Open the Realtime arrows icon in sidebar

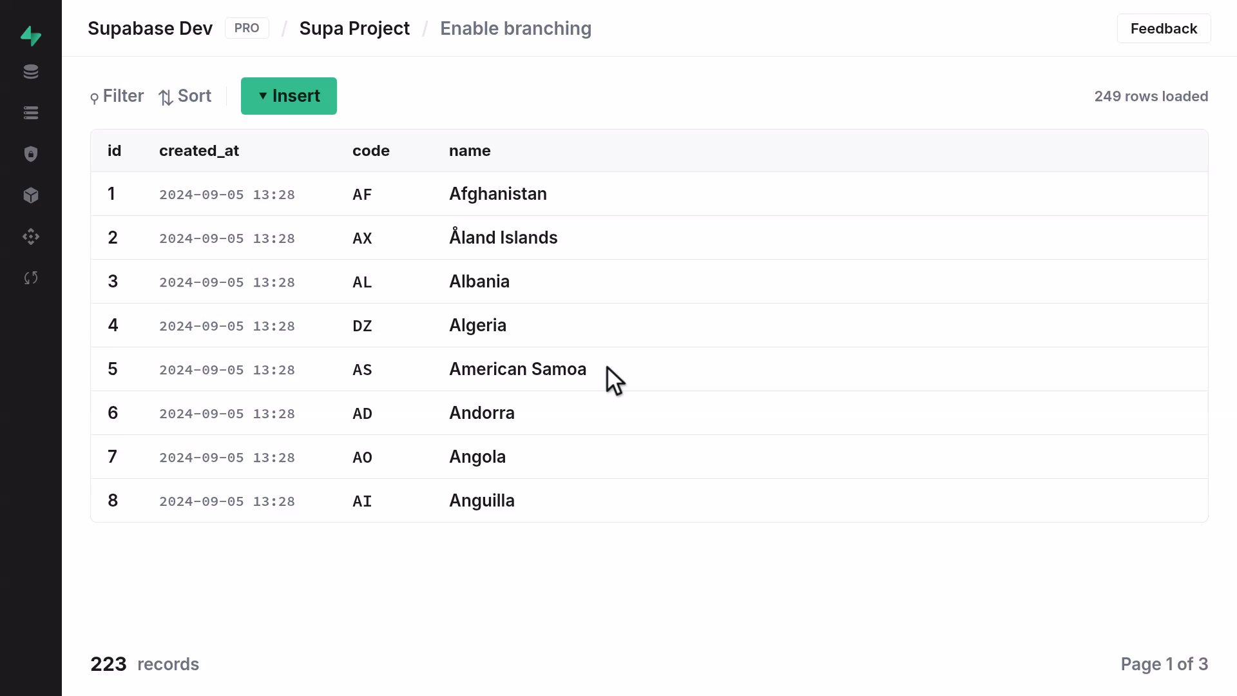[31, 278]
